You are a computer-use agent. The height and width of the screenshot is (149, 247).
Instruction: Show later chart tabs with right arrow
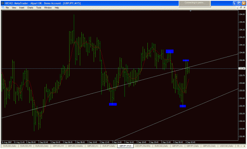click(x=245, y=146)
